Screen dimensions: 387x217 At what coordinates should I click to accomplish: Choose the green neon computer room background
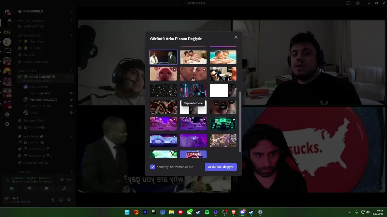click(x=223, y=124)
